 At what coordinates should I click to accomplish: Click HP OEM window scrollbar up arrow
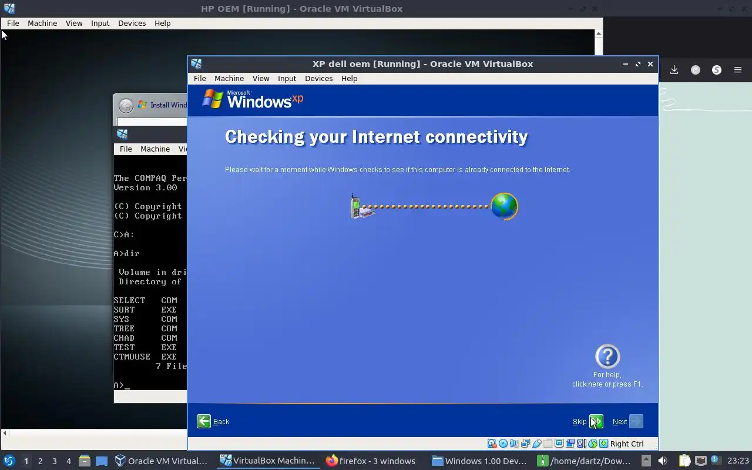[599, 33]
